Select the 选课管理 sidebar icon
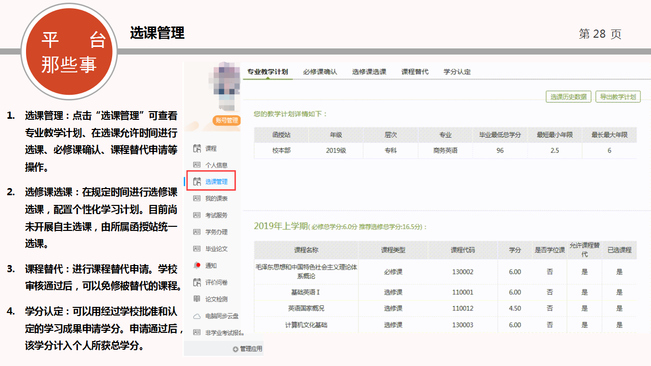Image resolution: width=651 pixels, height=366 pixels. pyautogui.click(x=197, y=181)
